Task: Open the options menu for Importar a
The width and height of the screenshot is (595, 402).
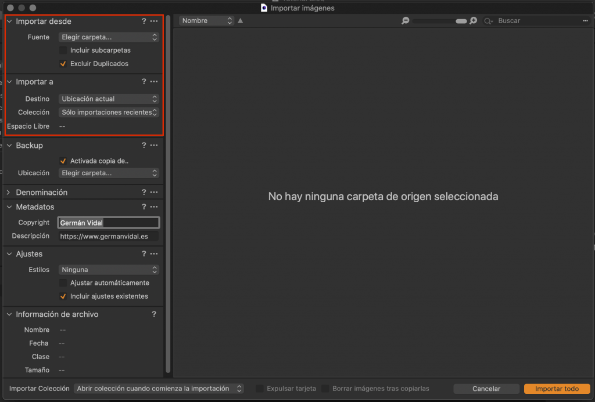Action: click(154, 82)
